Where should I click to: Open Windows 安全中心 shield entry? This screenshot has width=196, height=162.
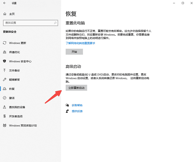pyautogui.click(x=20, y=61)
